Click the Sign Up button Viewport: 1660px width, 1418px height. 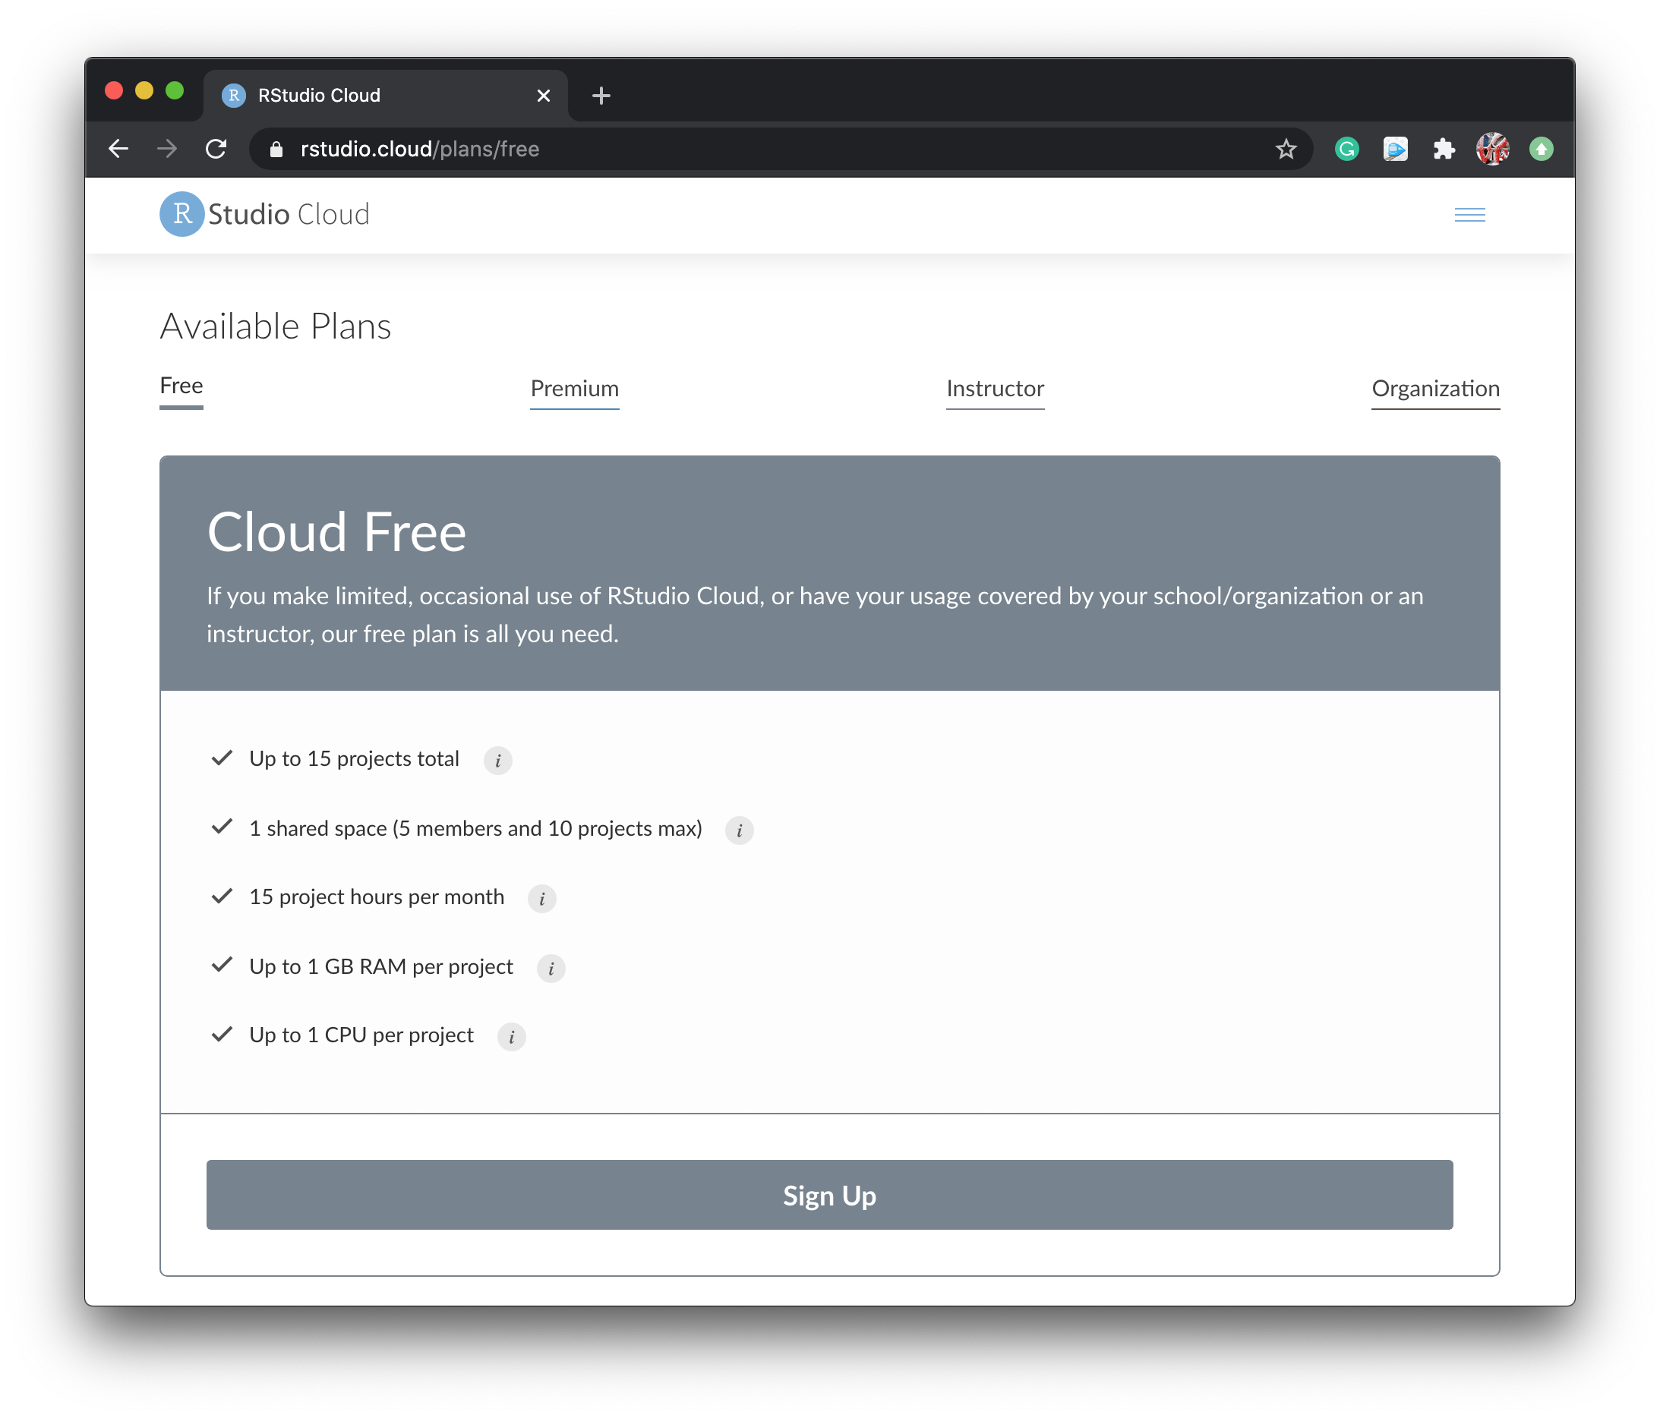pos(829,1196)
